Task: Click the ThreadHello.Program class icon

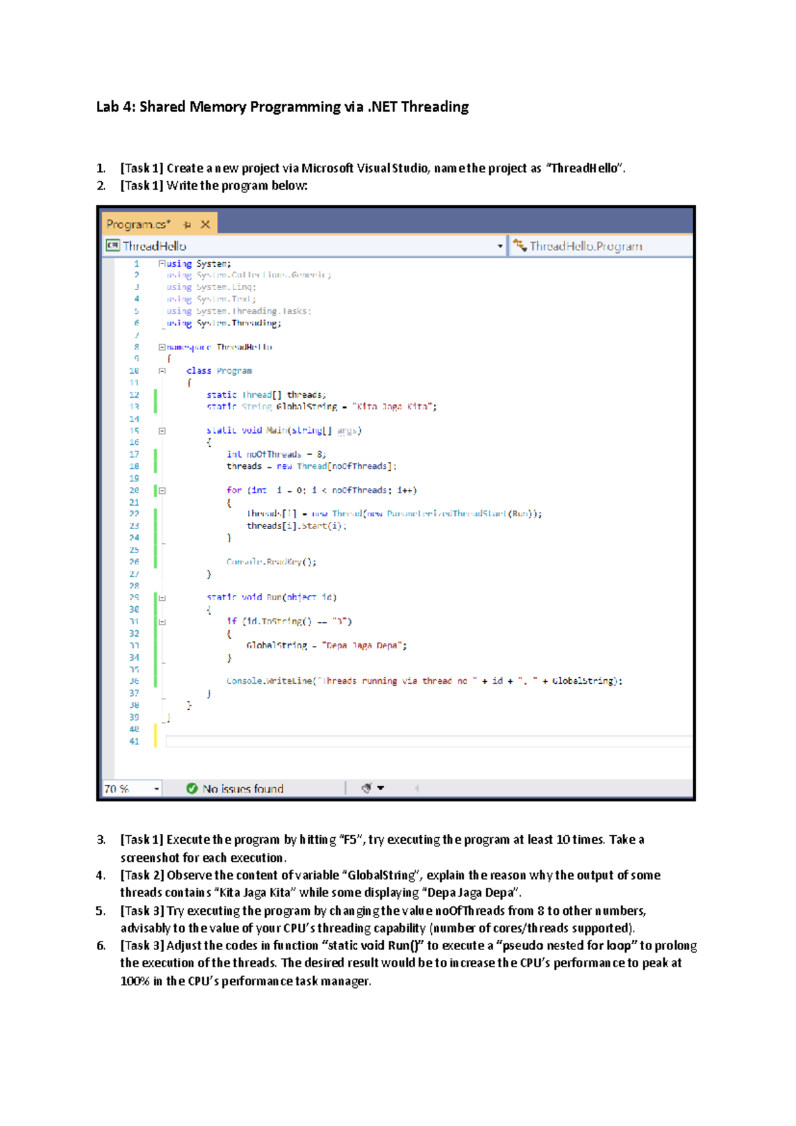Action: pos(519,246)
